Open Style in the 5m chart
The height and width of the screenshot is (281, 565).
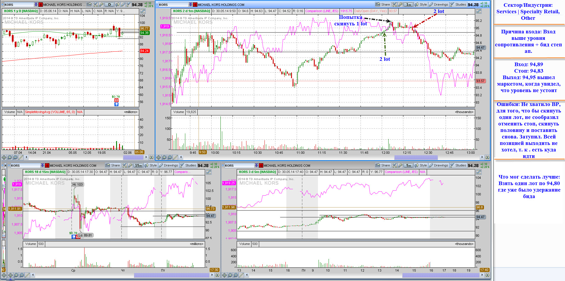click(x=421, y=165)
